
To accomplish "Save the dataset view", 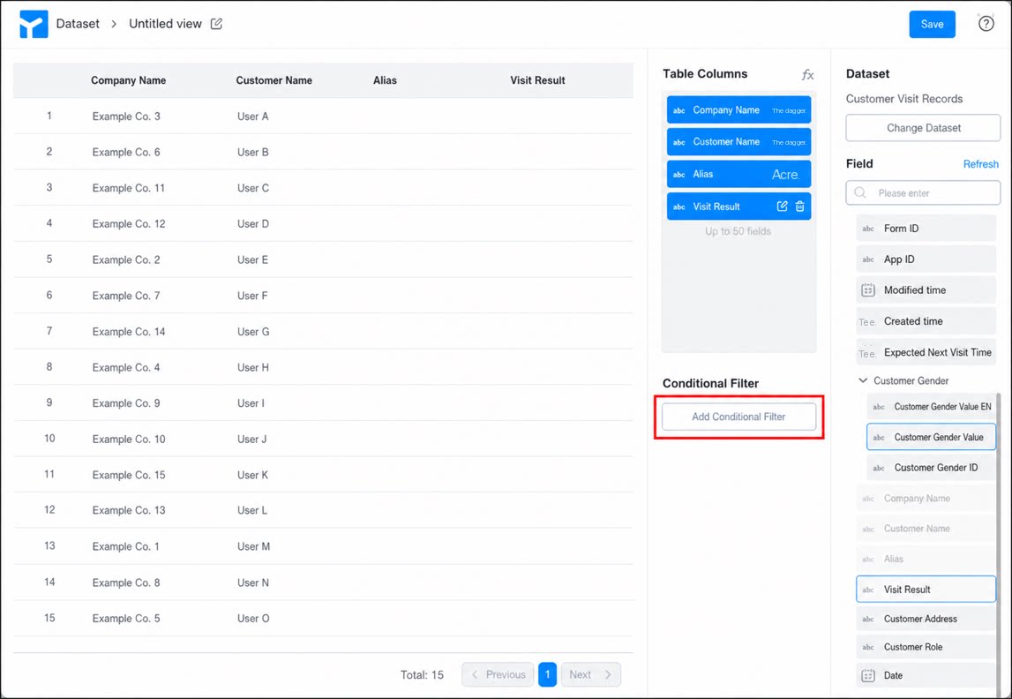I will coord(932,24).
